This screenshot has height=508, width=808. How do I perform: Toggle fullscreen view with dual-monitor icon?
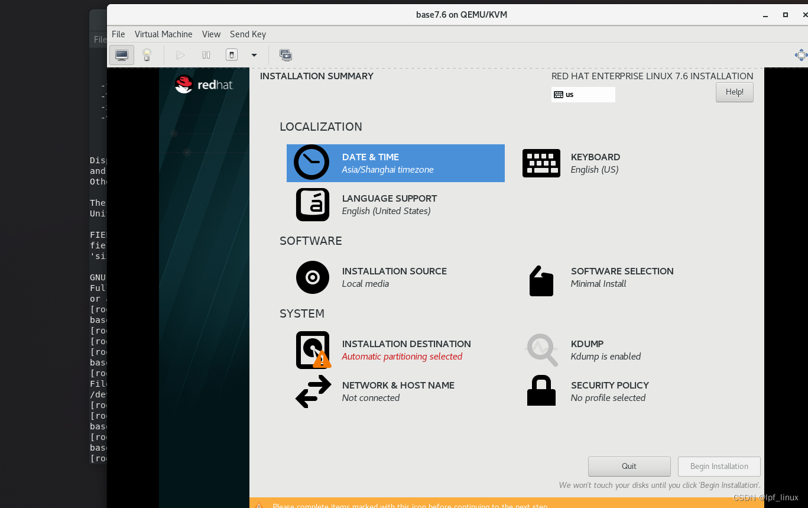(285, 54)
